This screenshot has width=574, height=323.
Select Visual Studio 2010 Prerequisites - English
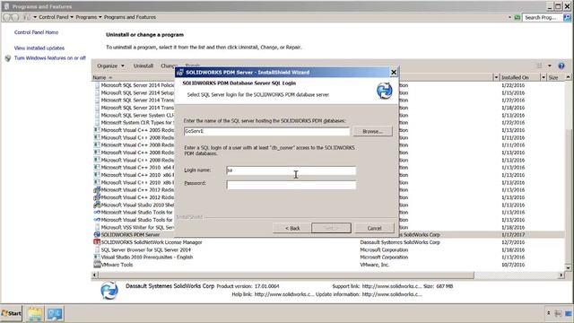click(x=146, y=258)
